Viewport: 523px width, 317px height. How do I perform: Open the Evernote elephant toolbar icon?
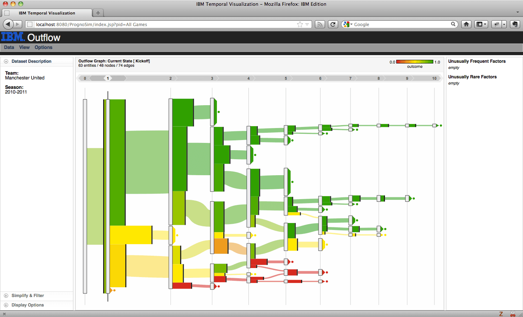click(515, 24)
